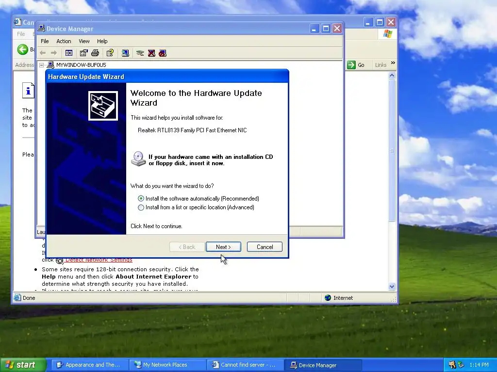Click Next in the Hardware Update Wizard
497x372 pixels.
tap(223, 247)
